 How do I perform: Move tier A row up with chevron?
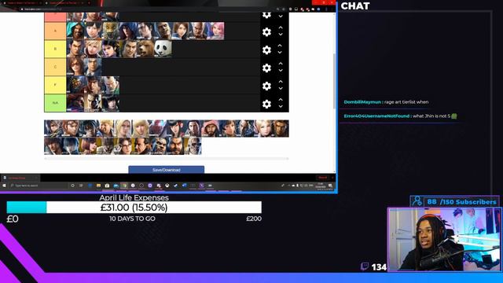[281, 28]
